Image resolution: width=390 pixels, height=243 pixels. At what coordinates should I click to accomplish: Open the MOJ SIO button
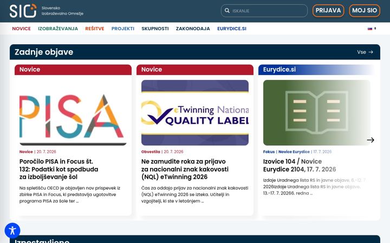point(365,11)
